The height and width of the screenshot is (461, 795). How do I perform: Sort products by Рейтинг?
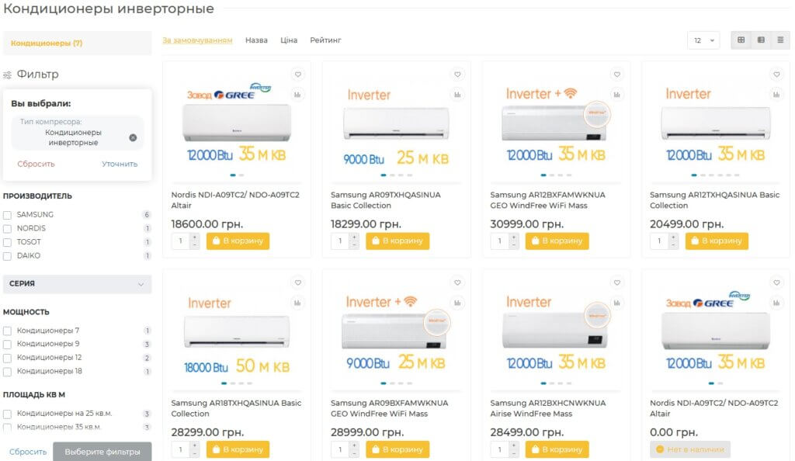coord(325,40)
